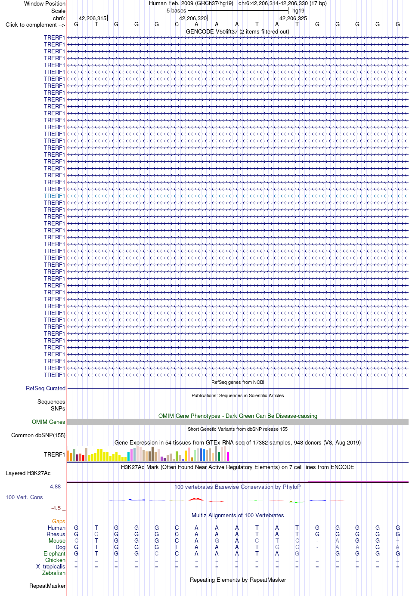The height and width of the screenshot is (596, 409).
Task: Click the orange Gaps label
Action: pyautogui.click(x=59, y=521)
